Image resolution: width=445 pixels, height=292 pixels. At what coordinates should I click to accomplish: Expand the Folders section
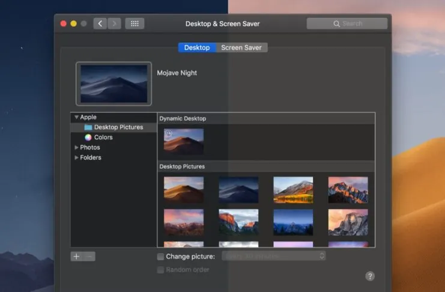click(76, 158)
